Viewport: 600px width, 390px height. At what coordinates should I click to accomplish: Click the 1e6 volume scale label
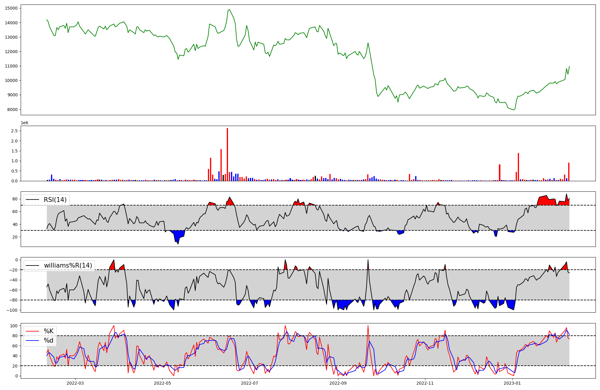[x=24, y=123]
